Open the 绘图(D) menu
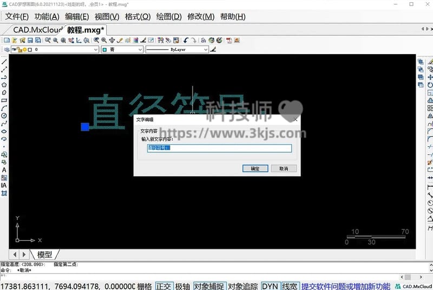This screenshot has height=290, width=433. (x=169, y=17)
